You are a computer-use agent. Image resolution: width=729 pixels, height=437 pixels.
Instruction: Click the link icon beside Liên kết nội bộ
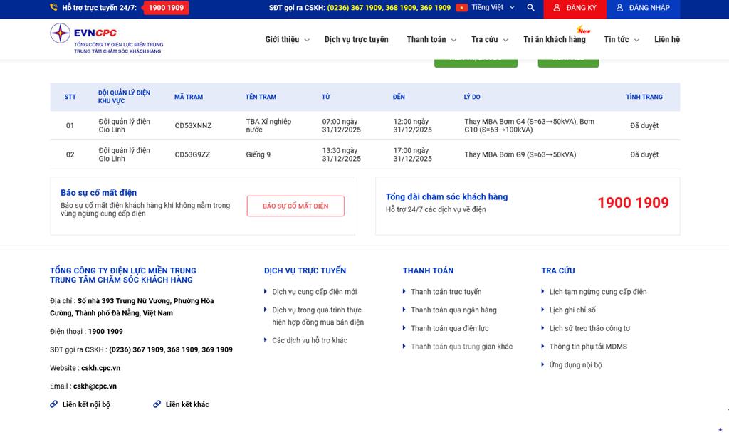tap(53, 404)
